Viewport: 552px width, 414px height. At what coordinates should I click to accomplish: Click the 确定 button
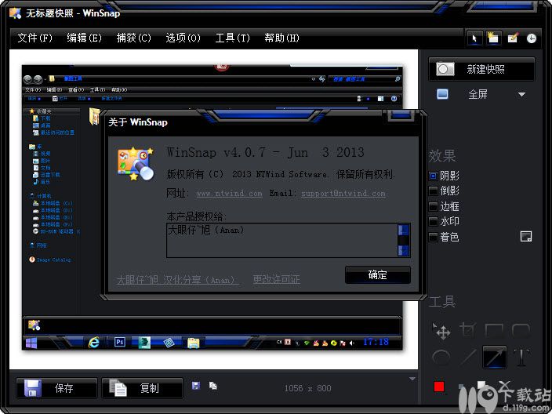pyautogui.click(x=378, y=274)
